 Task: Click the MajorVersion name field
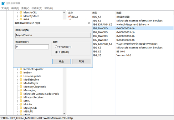click(53, 35)
